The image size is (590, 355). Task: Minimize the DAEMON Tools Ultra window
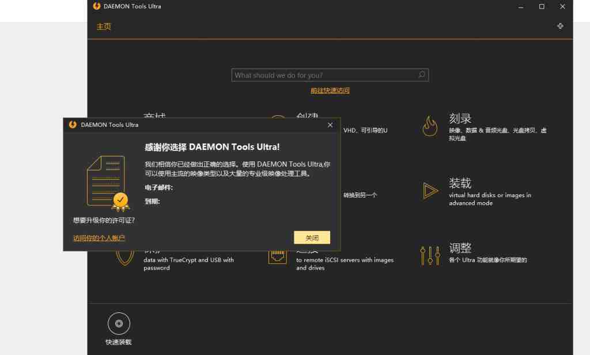[x=520, y=6]
